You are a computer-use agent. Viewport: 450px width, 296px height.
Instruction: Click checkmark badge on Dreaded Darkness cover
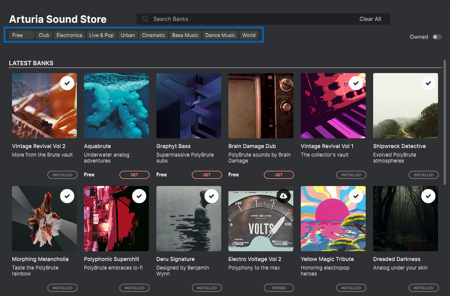click(x=428, y=196)
